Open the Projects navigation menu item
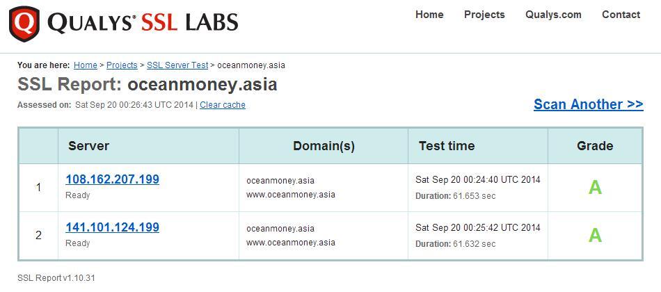 [484, 15]
